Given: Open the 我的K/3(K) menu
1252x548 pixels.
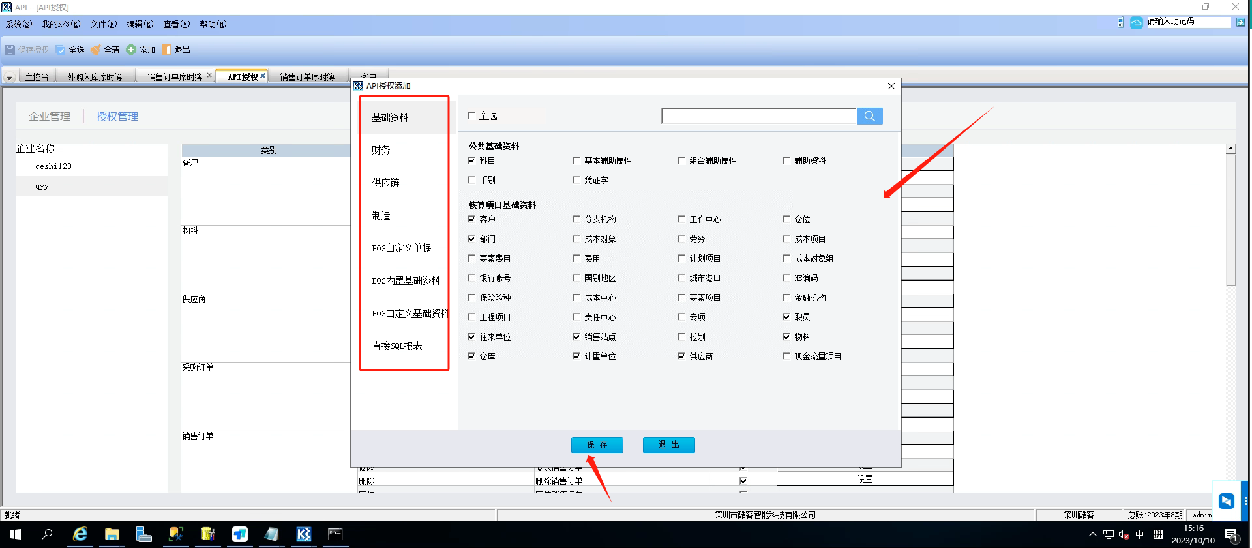Looking at the screenshot, I should click(x=61, y=24).
